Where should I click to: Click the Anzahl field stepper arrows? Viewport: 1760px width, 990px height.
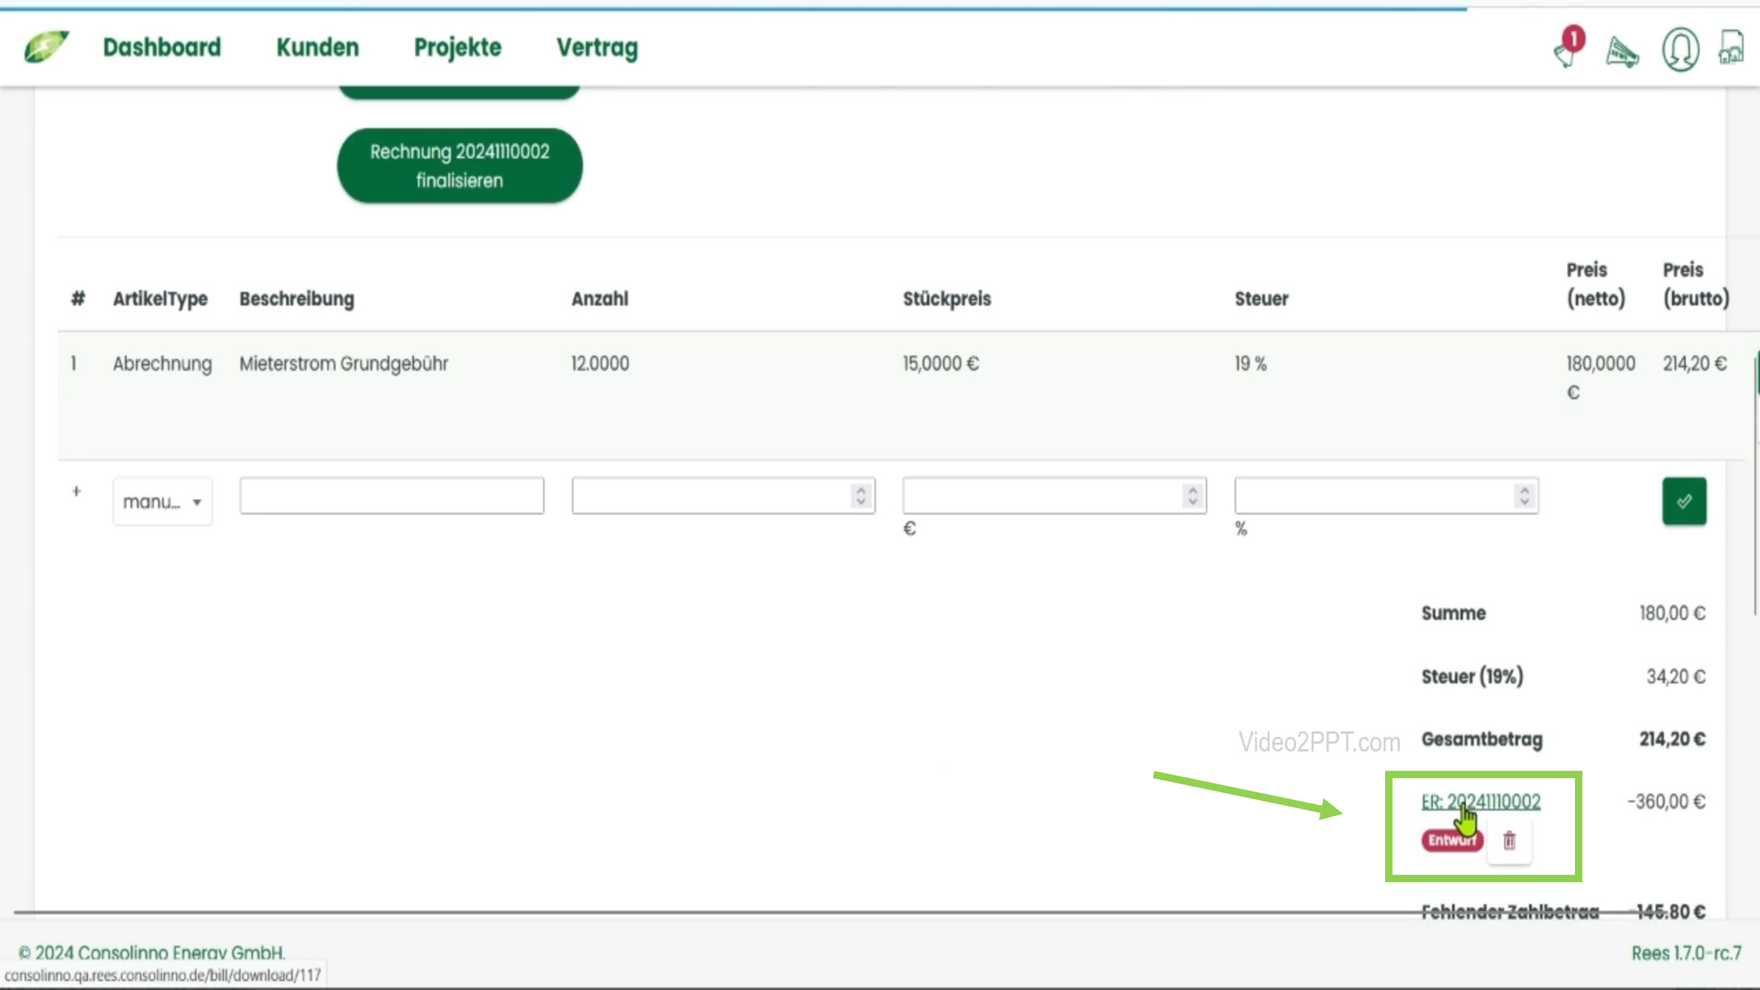(x=861, y=496)
